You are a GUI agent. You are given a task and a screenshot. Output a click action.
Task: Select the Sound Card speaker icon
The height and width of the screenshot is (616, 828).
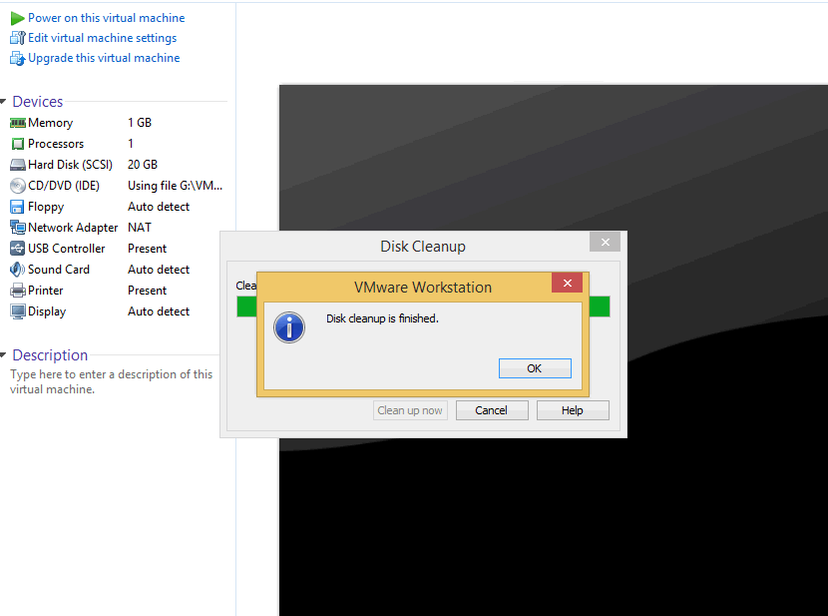pos(17,270)
